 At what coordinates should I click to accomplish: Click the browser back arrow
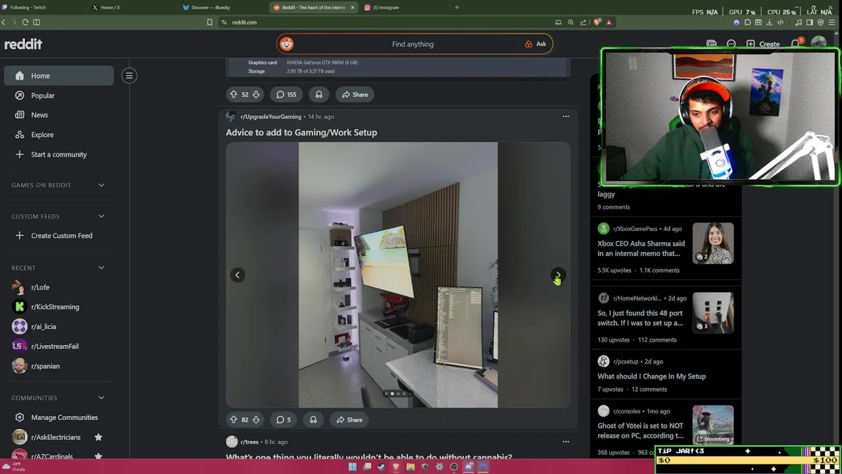point(4,22)
